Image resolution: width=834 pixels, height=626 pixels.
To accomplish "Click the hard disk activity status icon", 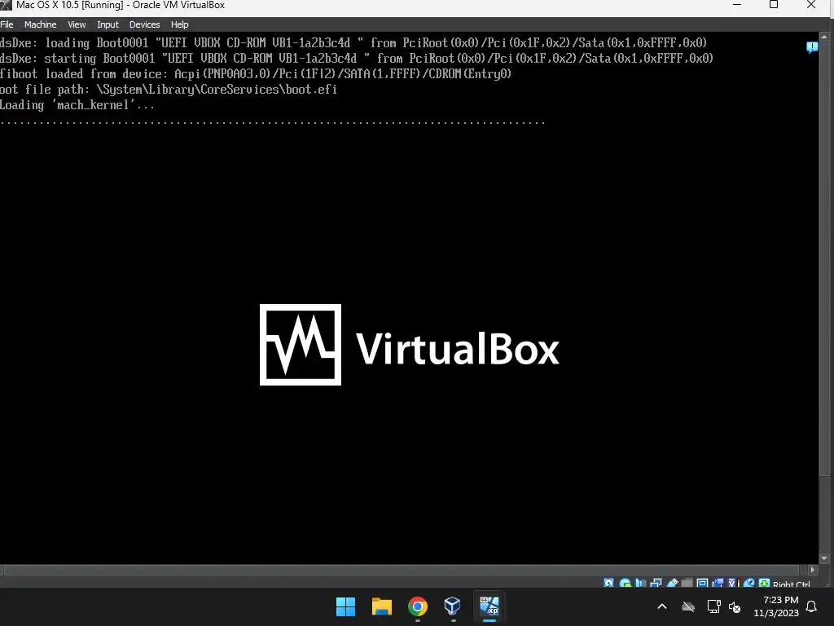I will coord(609,583).
